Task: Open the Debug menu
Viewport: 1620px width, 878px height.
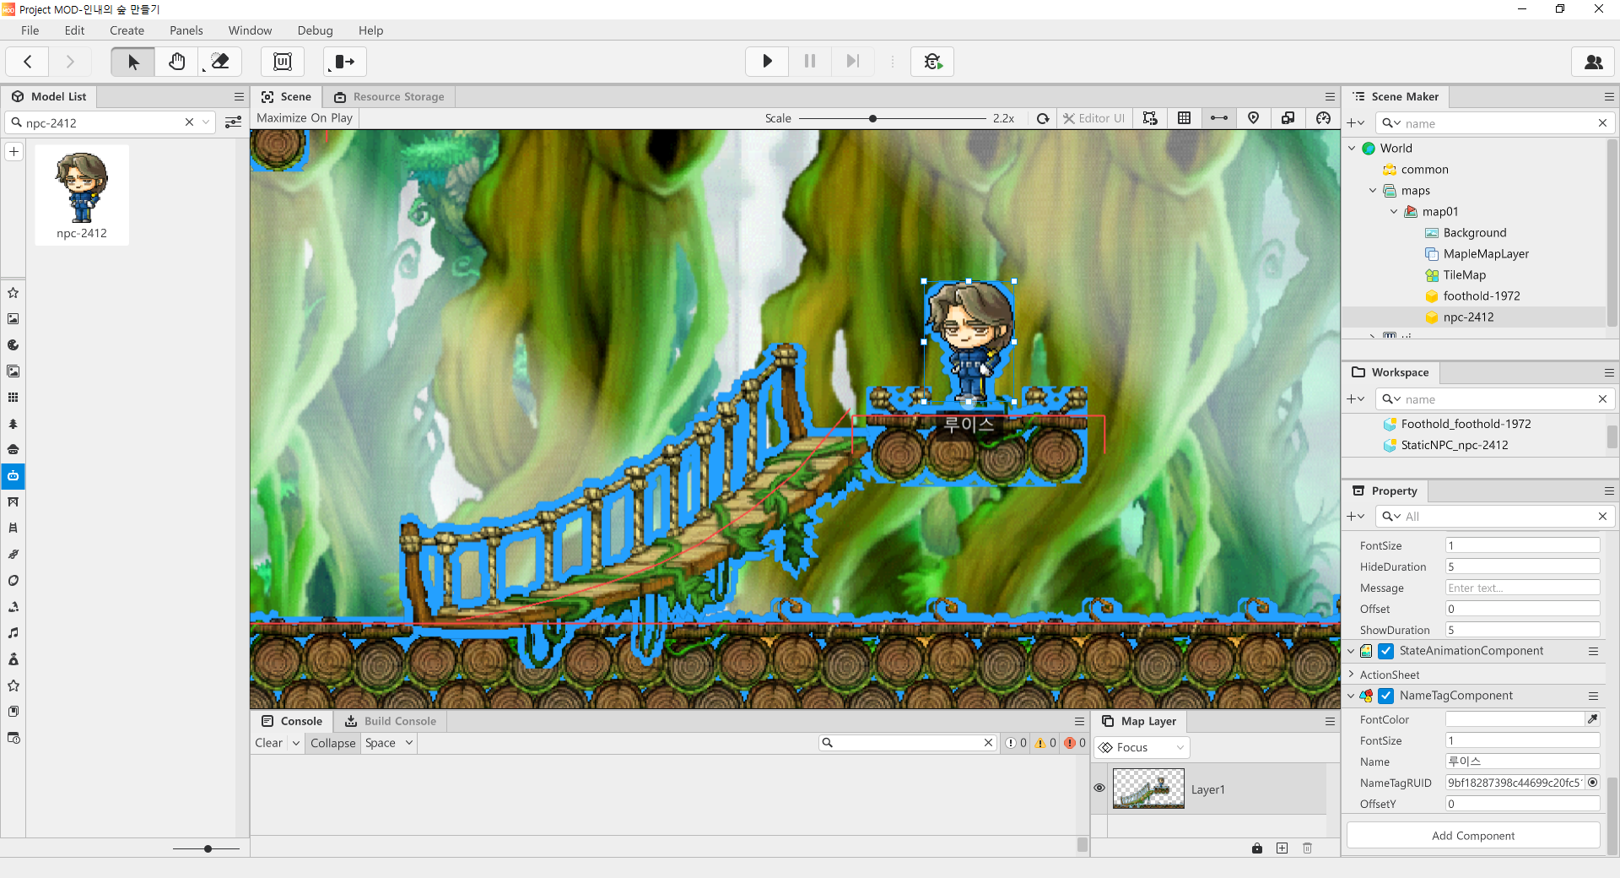Action: click(315, 30)
